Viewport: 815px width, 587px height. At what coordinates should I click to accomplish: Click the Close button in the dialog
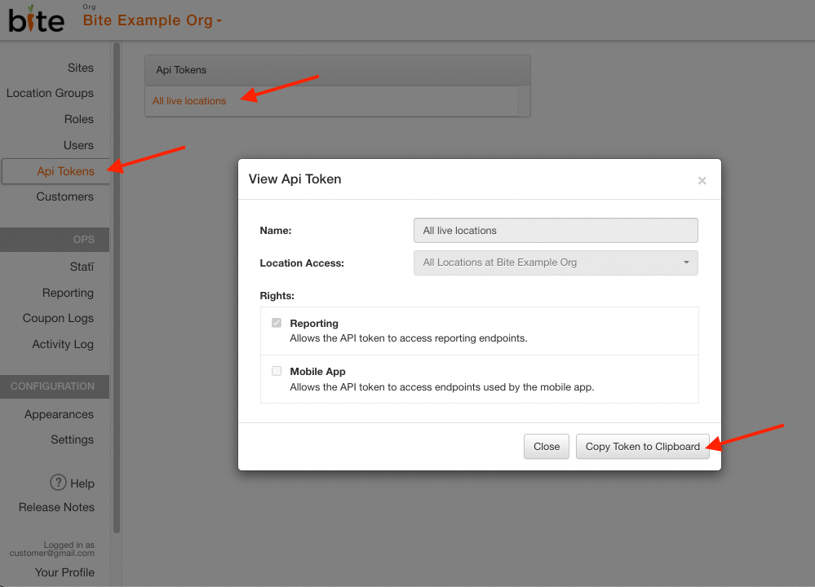click(x=547, y=447)
